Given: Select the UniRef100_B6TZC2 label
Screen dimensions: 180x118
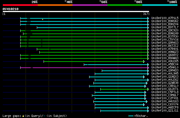Looking at the screenshot, I should (x=165, y=46).
